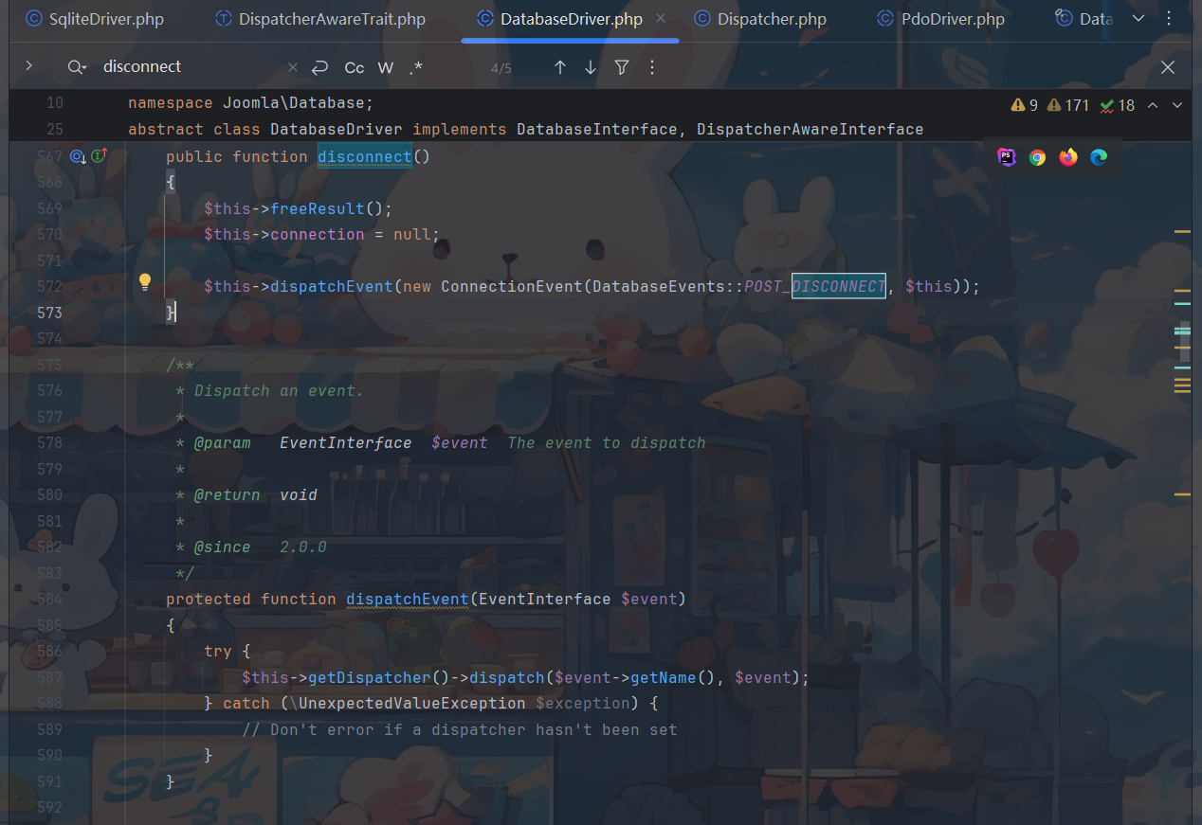The width and height of the screenshot is (1202, 825).
Task: Open preview in Edge browser
Action: (1099, 157)
